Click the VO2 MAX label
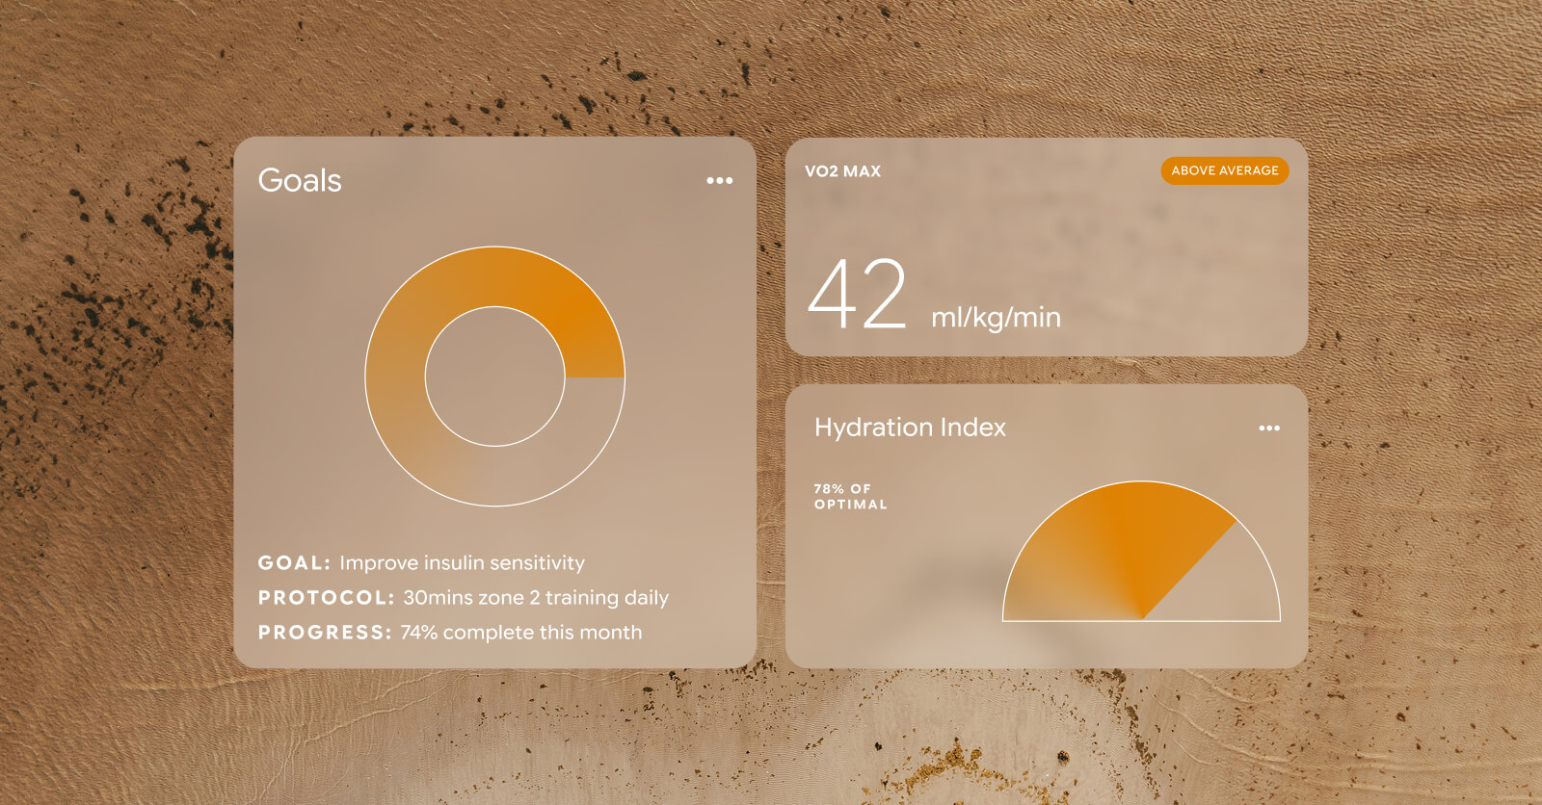 (842, 171)
